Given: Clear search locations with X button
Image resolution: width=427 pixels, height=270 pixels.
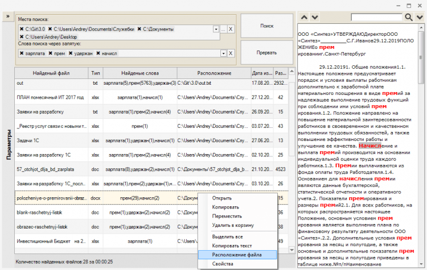Looking at the screenshot, I should coord(231,28).
